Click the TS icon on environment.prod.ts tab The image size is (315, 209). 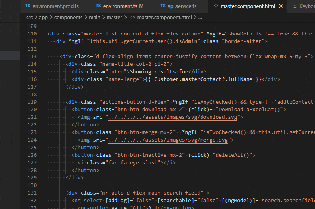tap(28, 6)
